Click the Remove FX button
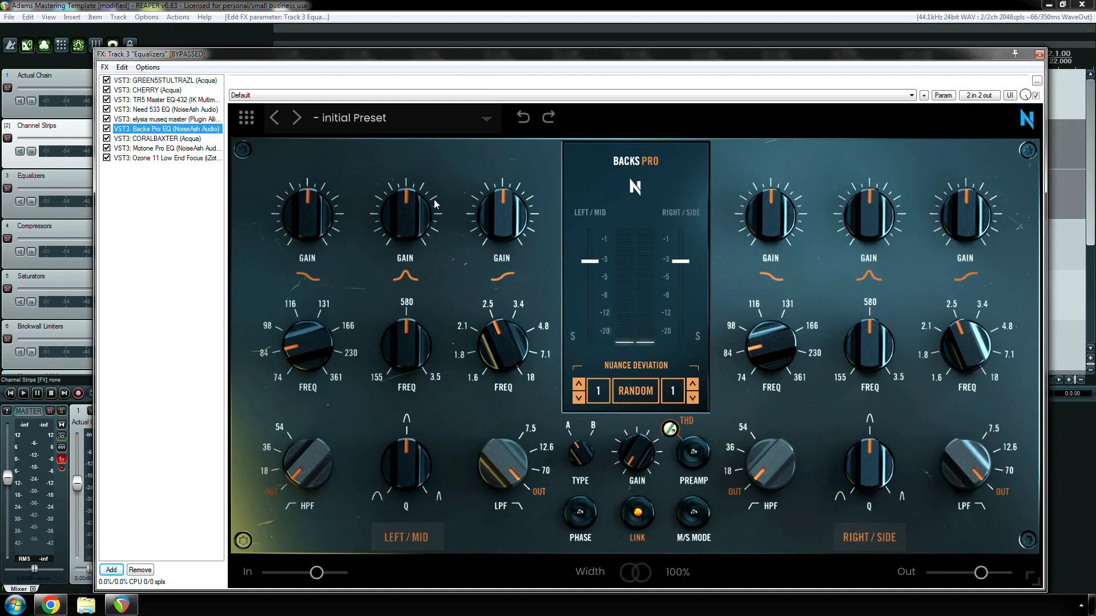This screenshot has width=1096, height=616. 140,570
